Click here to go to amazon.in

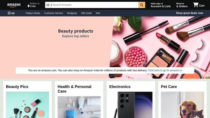coord(165,70)
